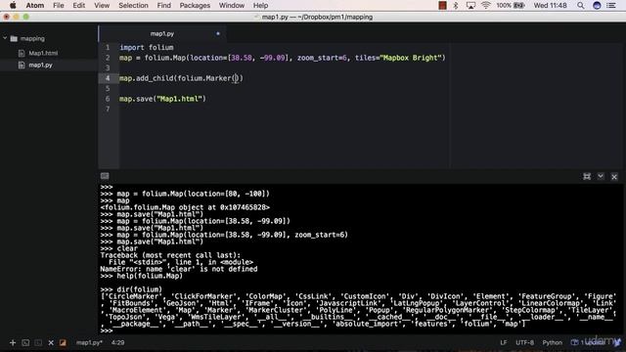The height and width of the screenshot is (352, 626).
Task: Click the second dimmed terminal status icon
Action: pos(38,342)
